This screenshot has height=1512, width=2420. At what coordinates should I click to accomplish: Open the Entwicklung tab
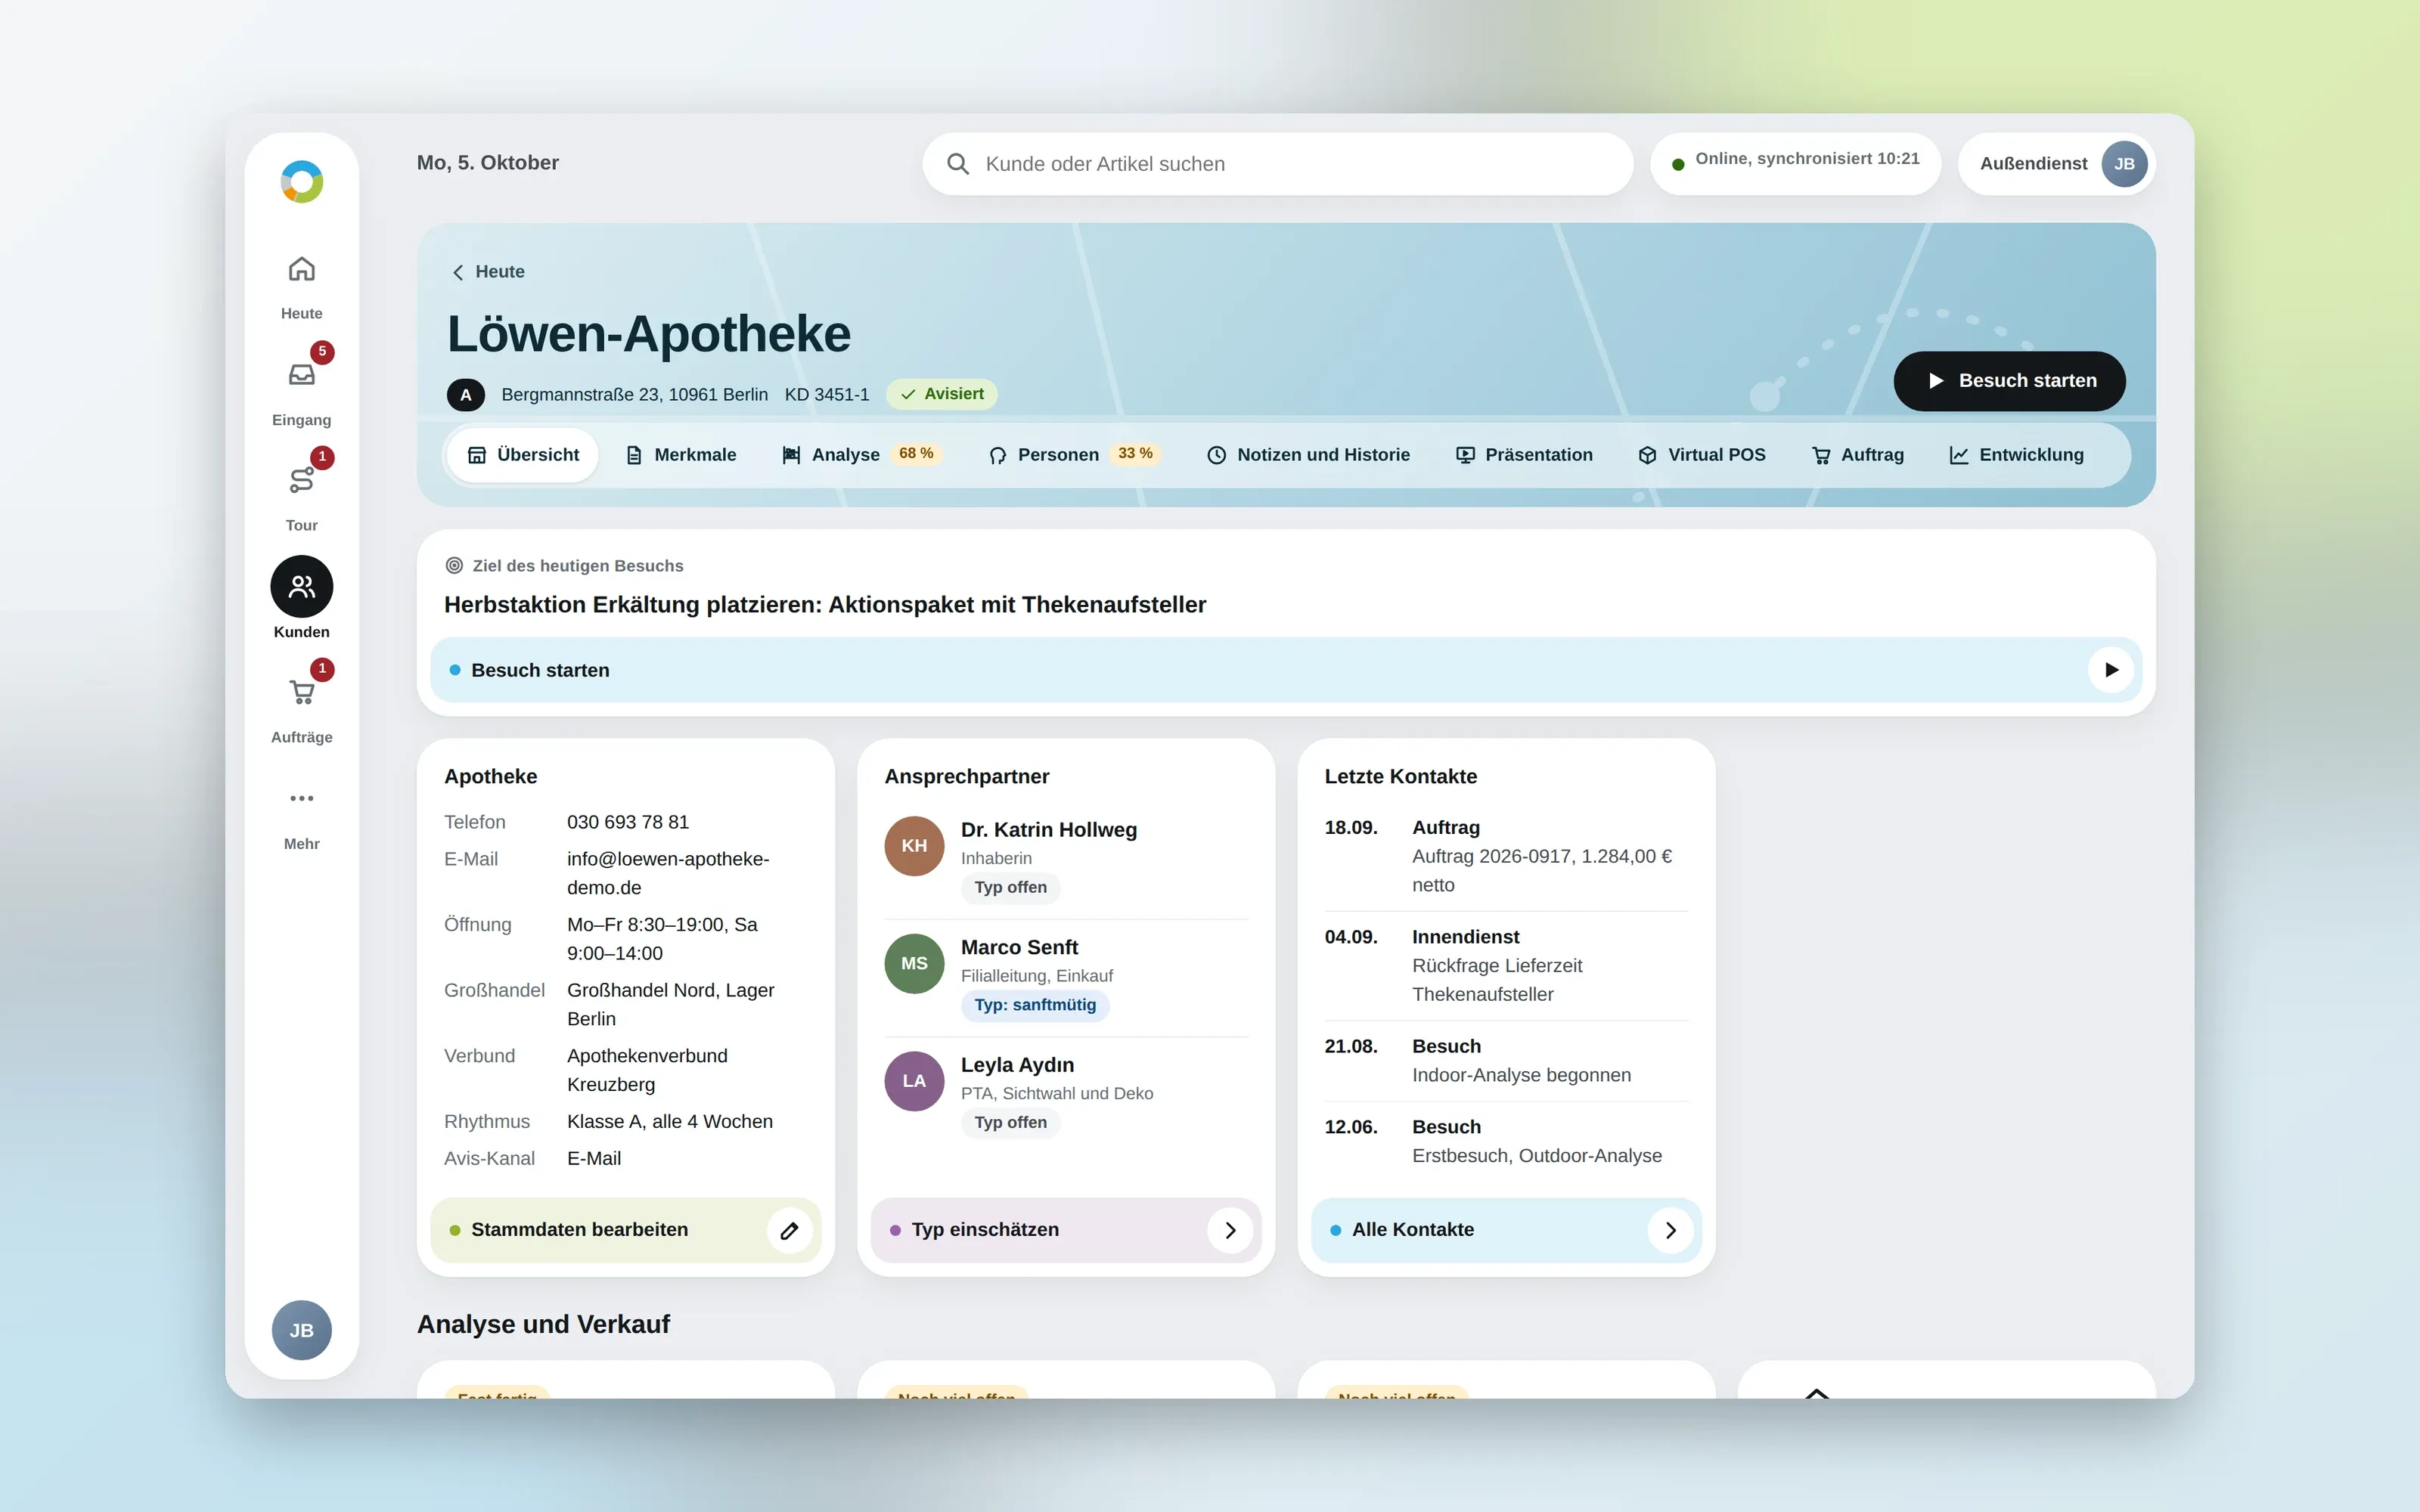[x=2017, y=455]
